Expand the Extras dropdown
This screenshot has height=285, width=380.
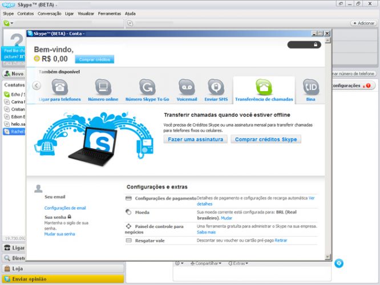(238, 263)
